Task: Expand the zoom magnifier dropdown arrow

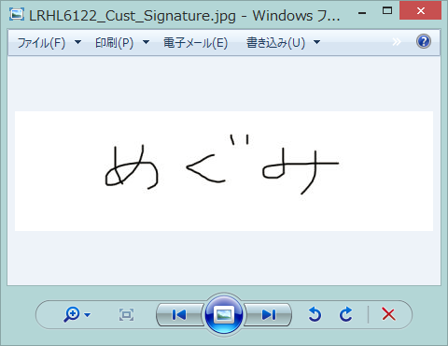Action: coord(88,315)
